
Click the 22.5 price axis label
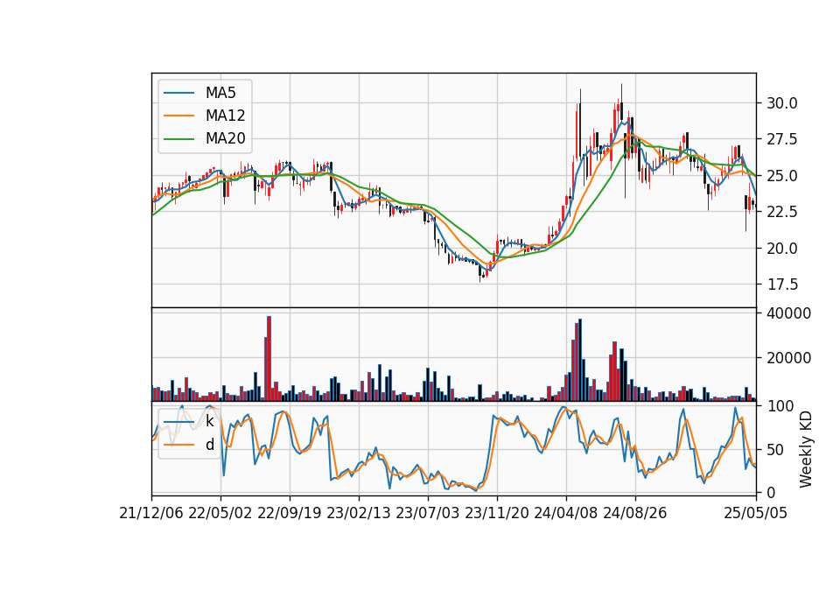click(782, 212)
